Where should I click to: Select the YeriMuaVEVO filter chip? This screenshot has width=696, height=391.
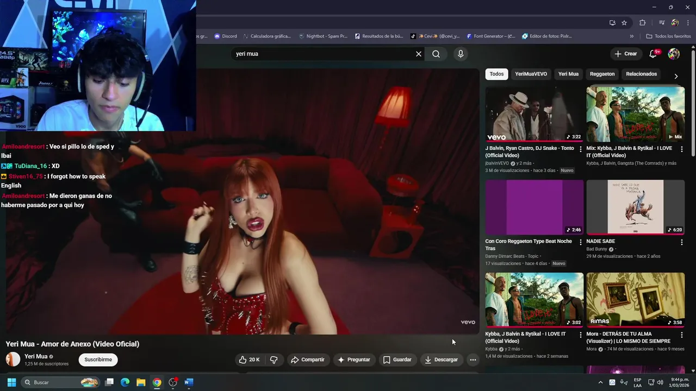tap(531, 74)
